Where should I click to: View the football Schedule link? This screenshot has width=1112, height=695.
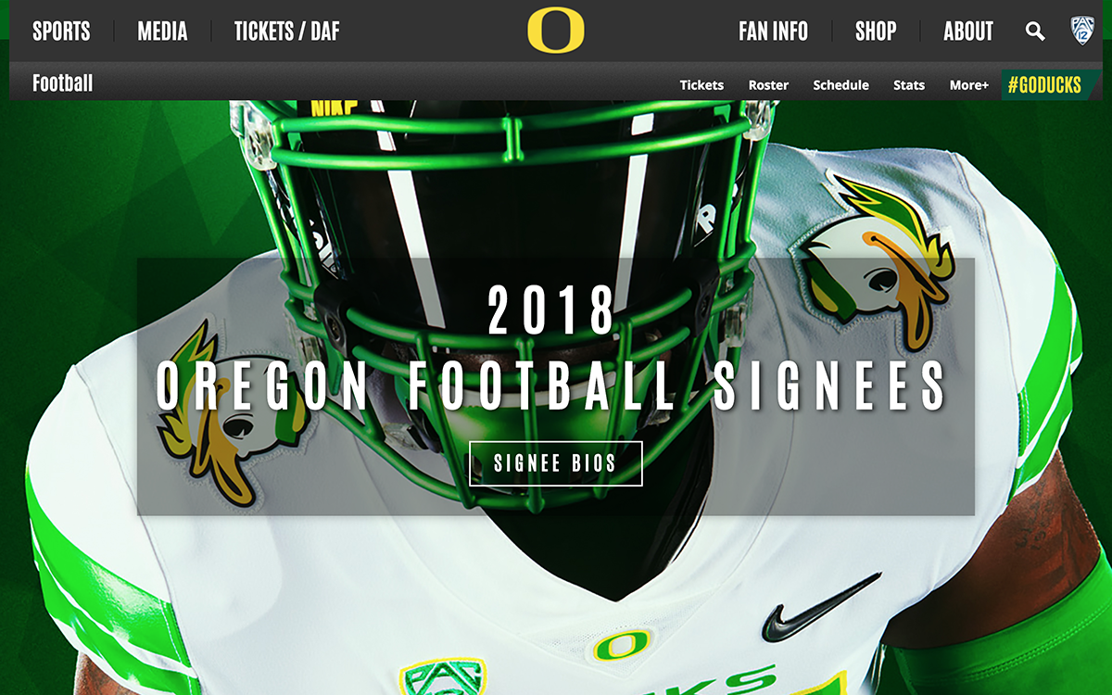pyautogui.click(x=840, y=85)
